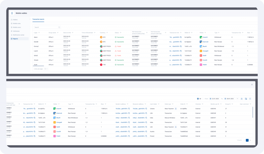Open the Lines per page dropdown
This screenshot has width=264, height=154.
[x=46, y=69]
